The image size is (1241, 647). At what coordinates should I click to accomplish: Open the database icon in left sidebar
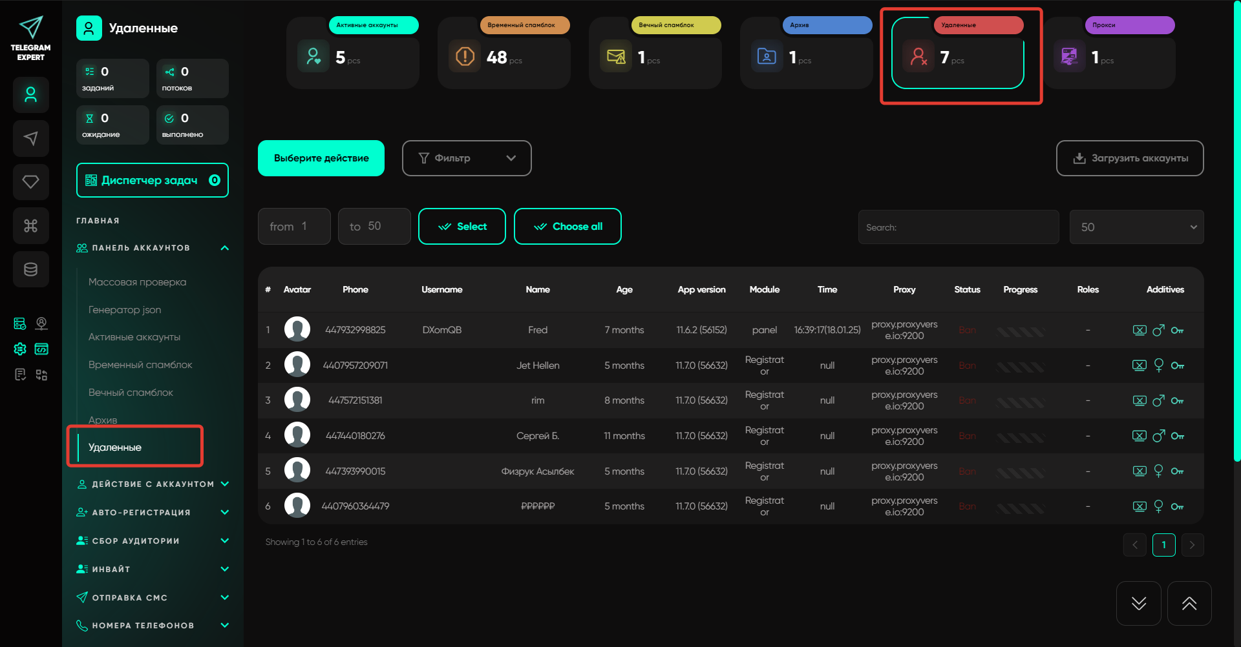(30, 269)
